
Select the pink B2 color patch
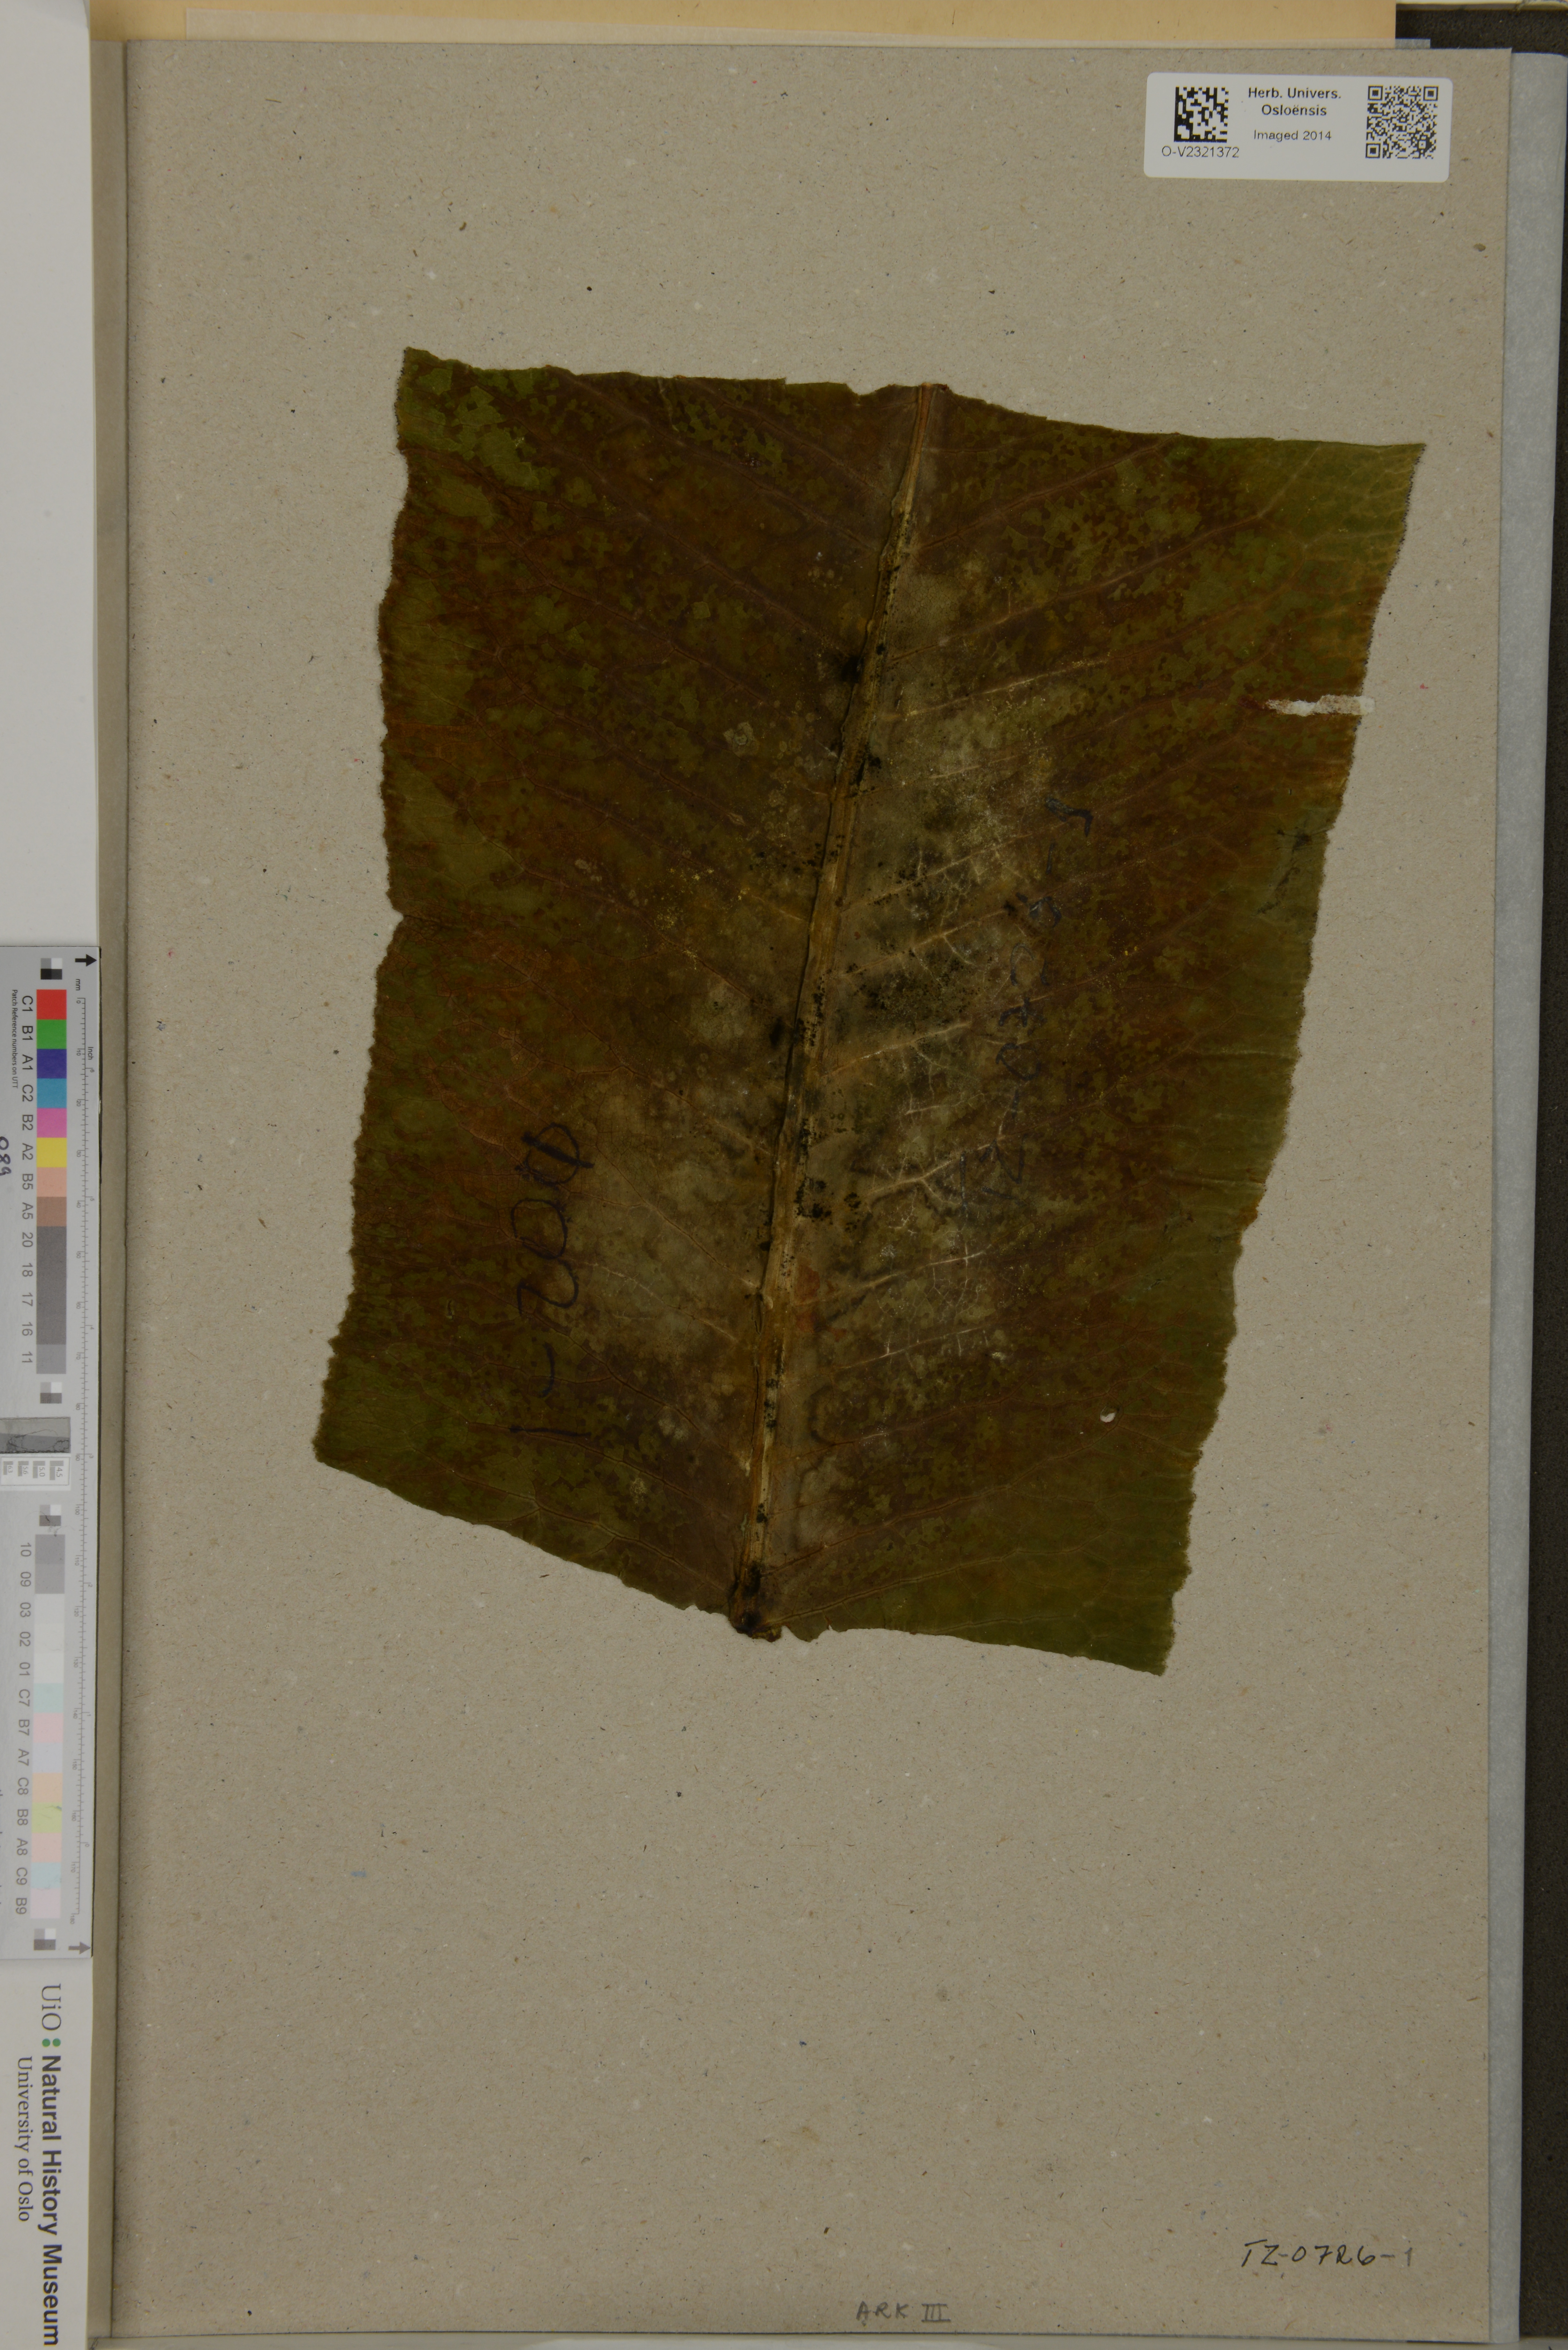52,1123
